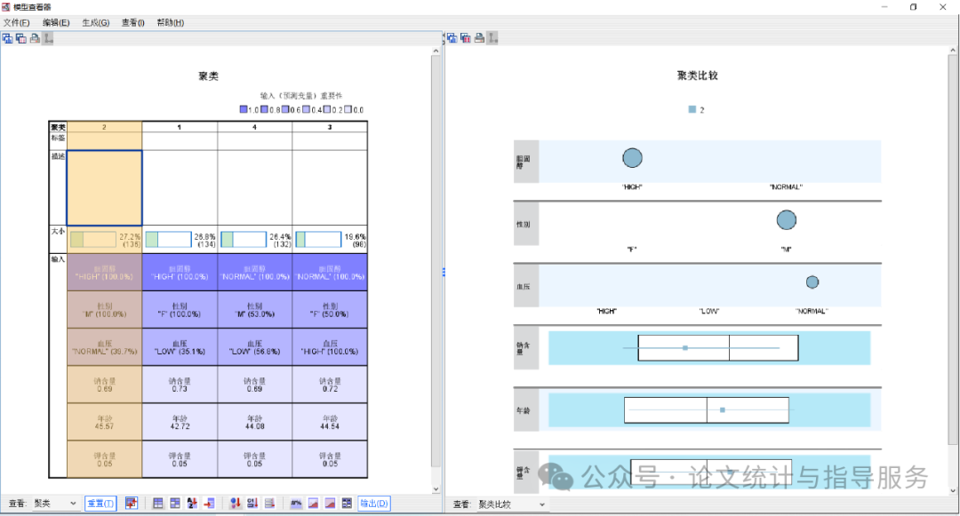Screen dimensions: 960x516
Task: Click sort clusters numeric order icon
Action: (x=252, y=504)
